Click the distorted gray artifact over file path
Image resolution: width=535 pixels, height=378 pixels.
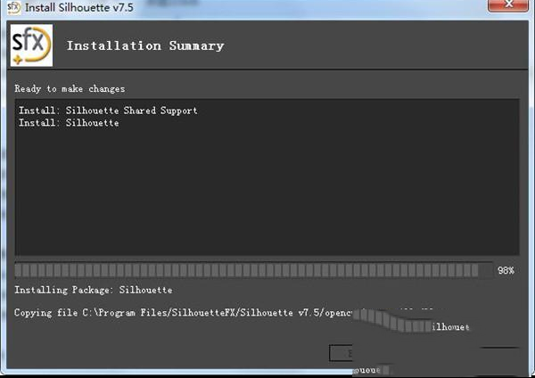[x=392, y=319]
